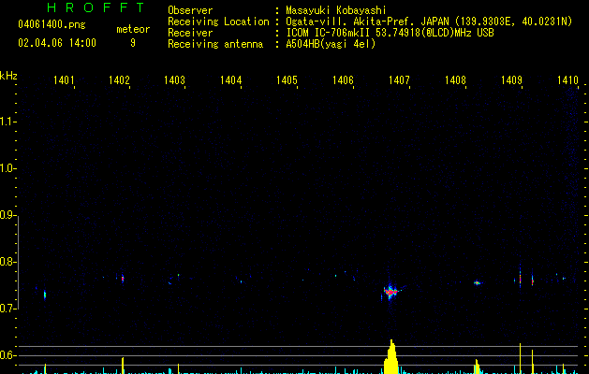Image resolution: width=589 pixels, height=374 pixels.
Task: Click the 1405 time axis label
Action: tap(287, 79)
